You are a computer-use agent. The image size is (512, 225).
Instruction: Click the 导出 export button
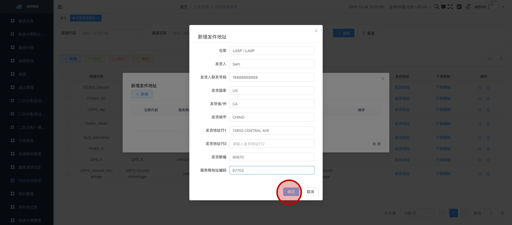click(142, 59)
